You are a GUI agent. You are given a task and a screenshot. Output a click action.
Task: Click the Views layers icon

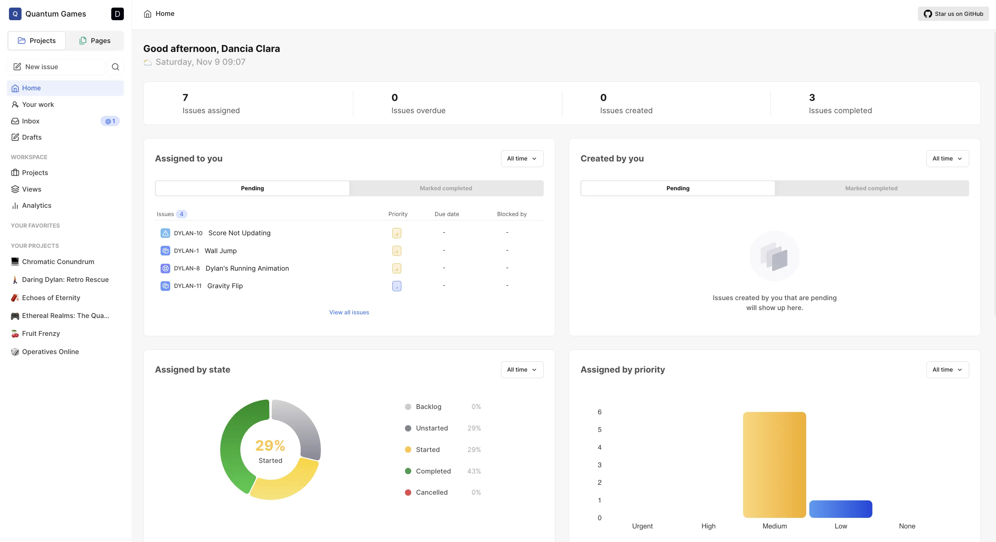coord(15,189)
